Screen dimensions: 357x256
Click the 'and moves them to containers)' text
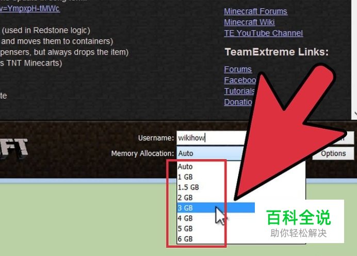(57, 41)
